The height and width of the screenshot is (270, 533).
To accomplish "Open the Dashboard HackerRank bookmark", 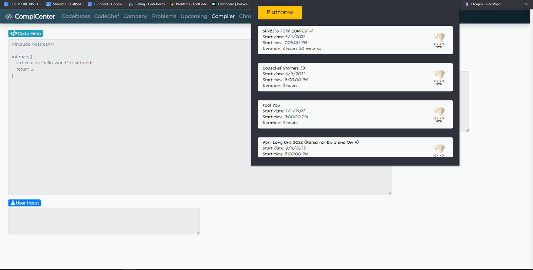I will 231,4.
